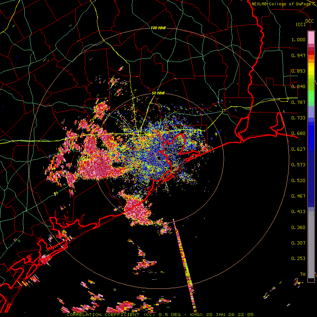Click the 100 NMI range ring label
The width and height of the screenshot is (317, 317).
(158, 28)
